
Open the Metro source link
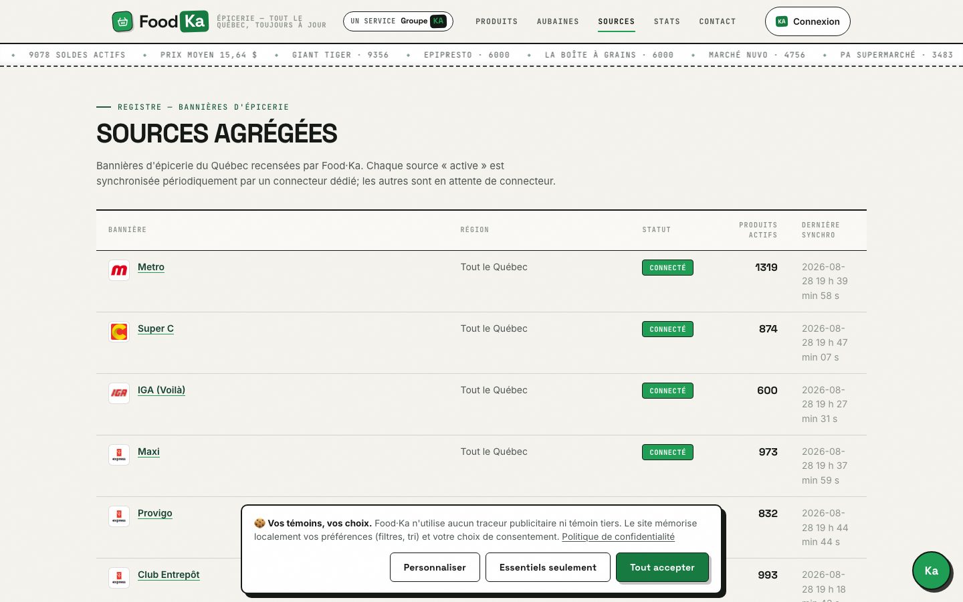[x=151, y=267]
